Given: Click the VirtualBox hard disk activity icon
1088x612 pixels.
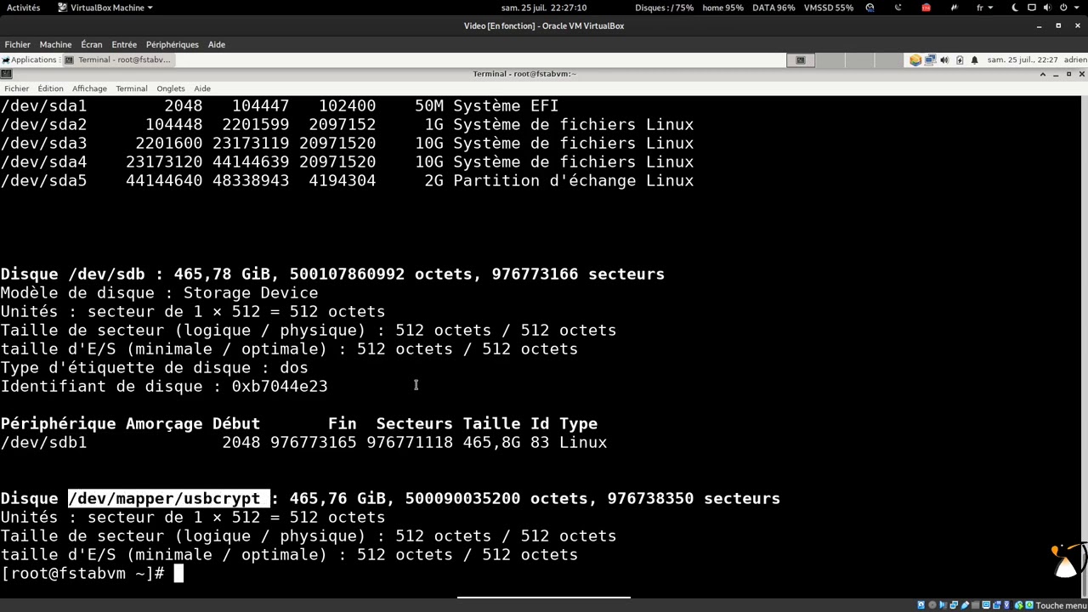Looking at the screenshot, I should (x=921, y=605).
